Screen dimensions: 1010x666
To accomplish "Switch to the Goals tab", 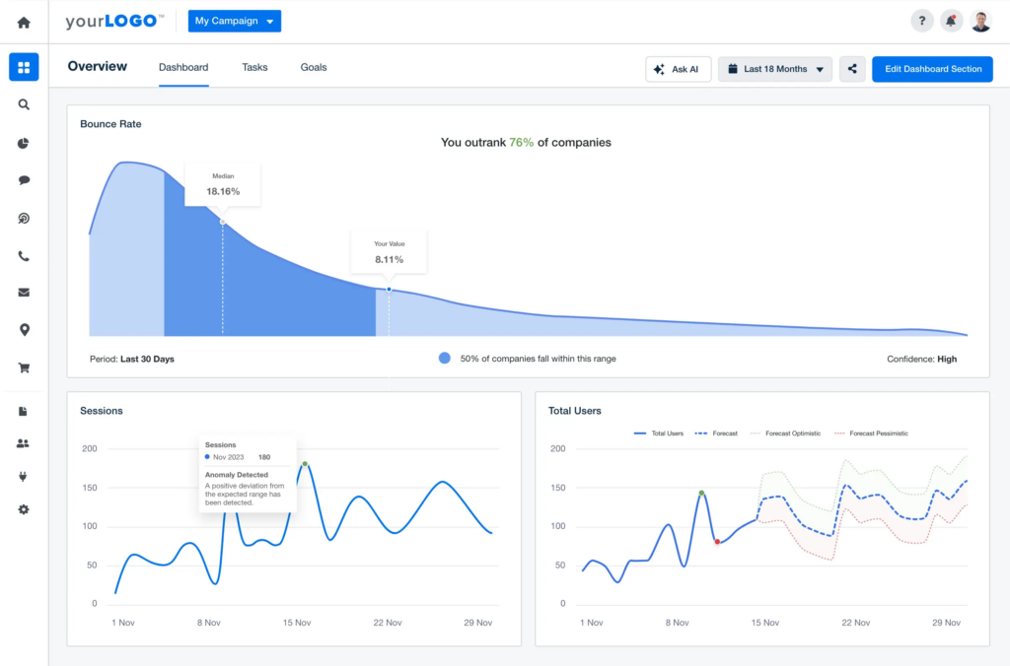I will [x=314, y=68].
